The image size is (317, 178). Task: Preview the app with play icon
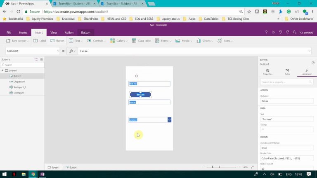(x=274, y=32)
